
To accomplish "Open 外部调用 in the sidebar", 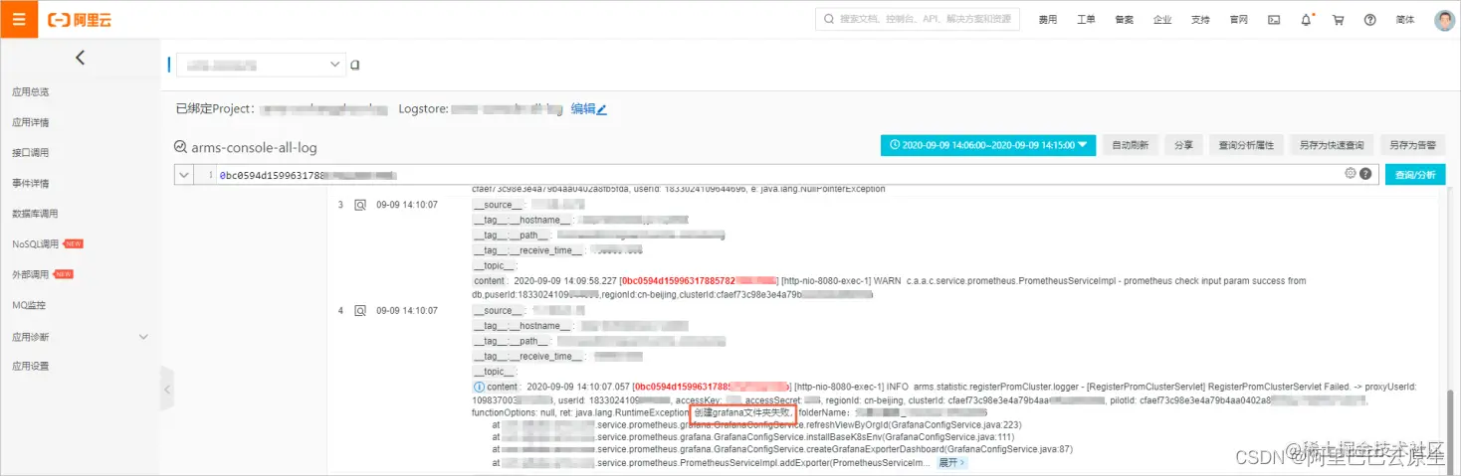I will point(31,274).
